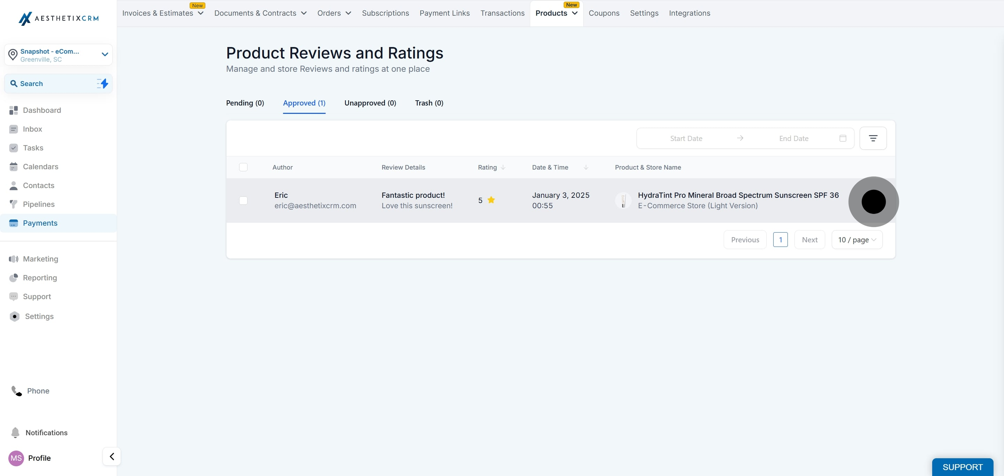Expand the Snapshot location switcher

point(105,54)
